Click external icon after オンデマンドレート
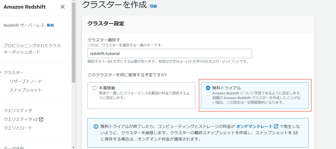Screen dimensions: 336x149 click(x=276, y=126)
